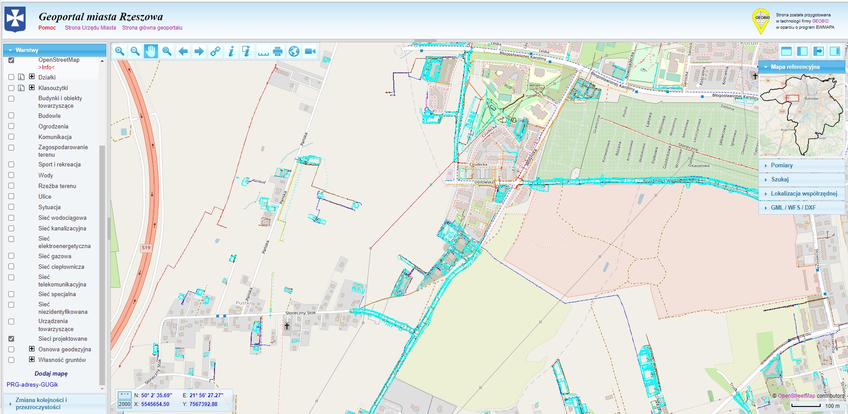The image size is (848, 414).
Task: Click the info icon beside Klasoużytki
Action: point(21,88)
